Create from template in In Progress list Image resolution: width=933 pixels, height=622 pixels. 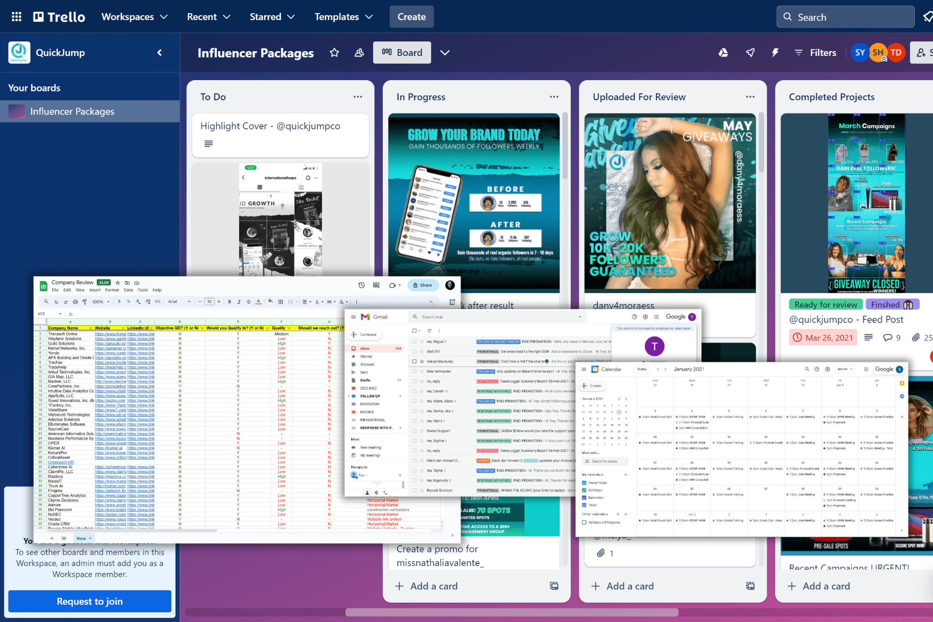coord(554,586)
